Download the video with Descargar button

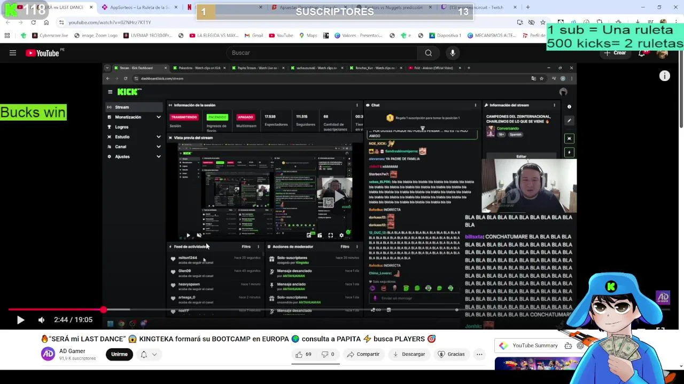(409, 354)
